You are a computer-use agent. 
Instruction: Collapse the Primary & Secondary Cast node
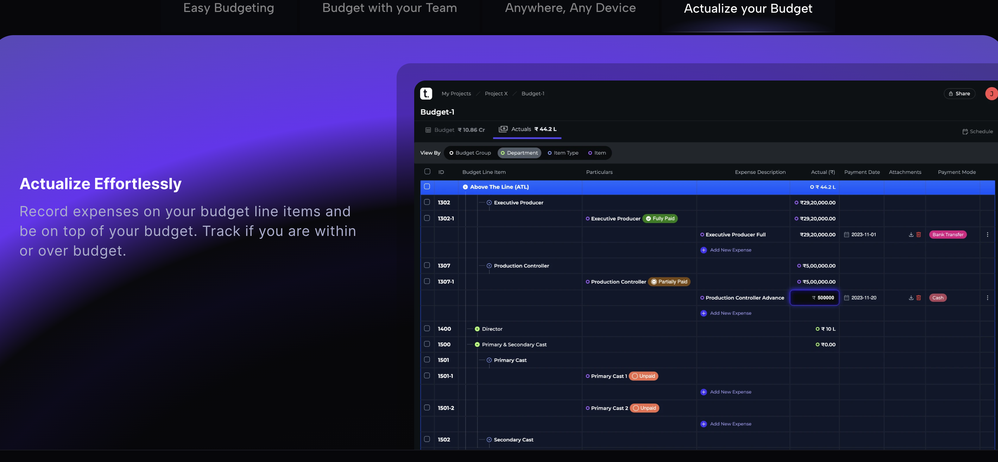click(x=477, y=344)
